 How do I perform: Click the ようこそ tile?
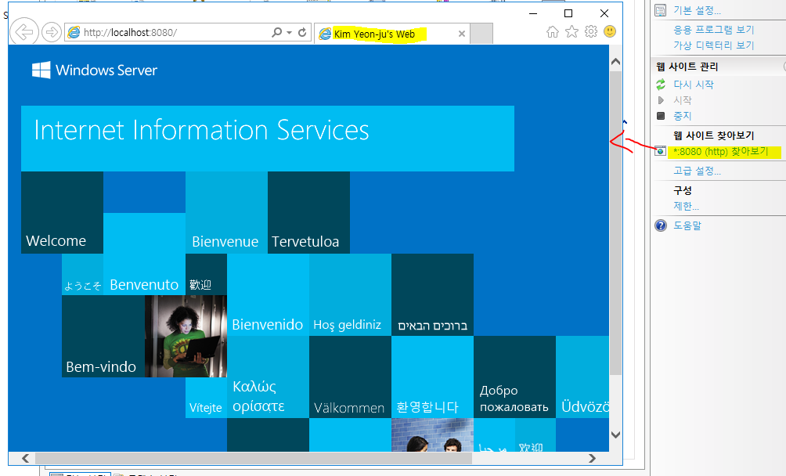point(83,275)
